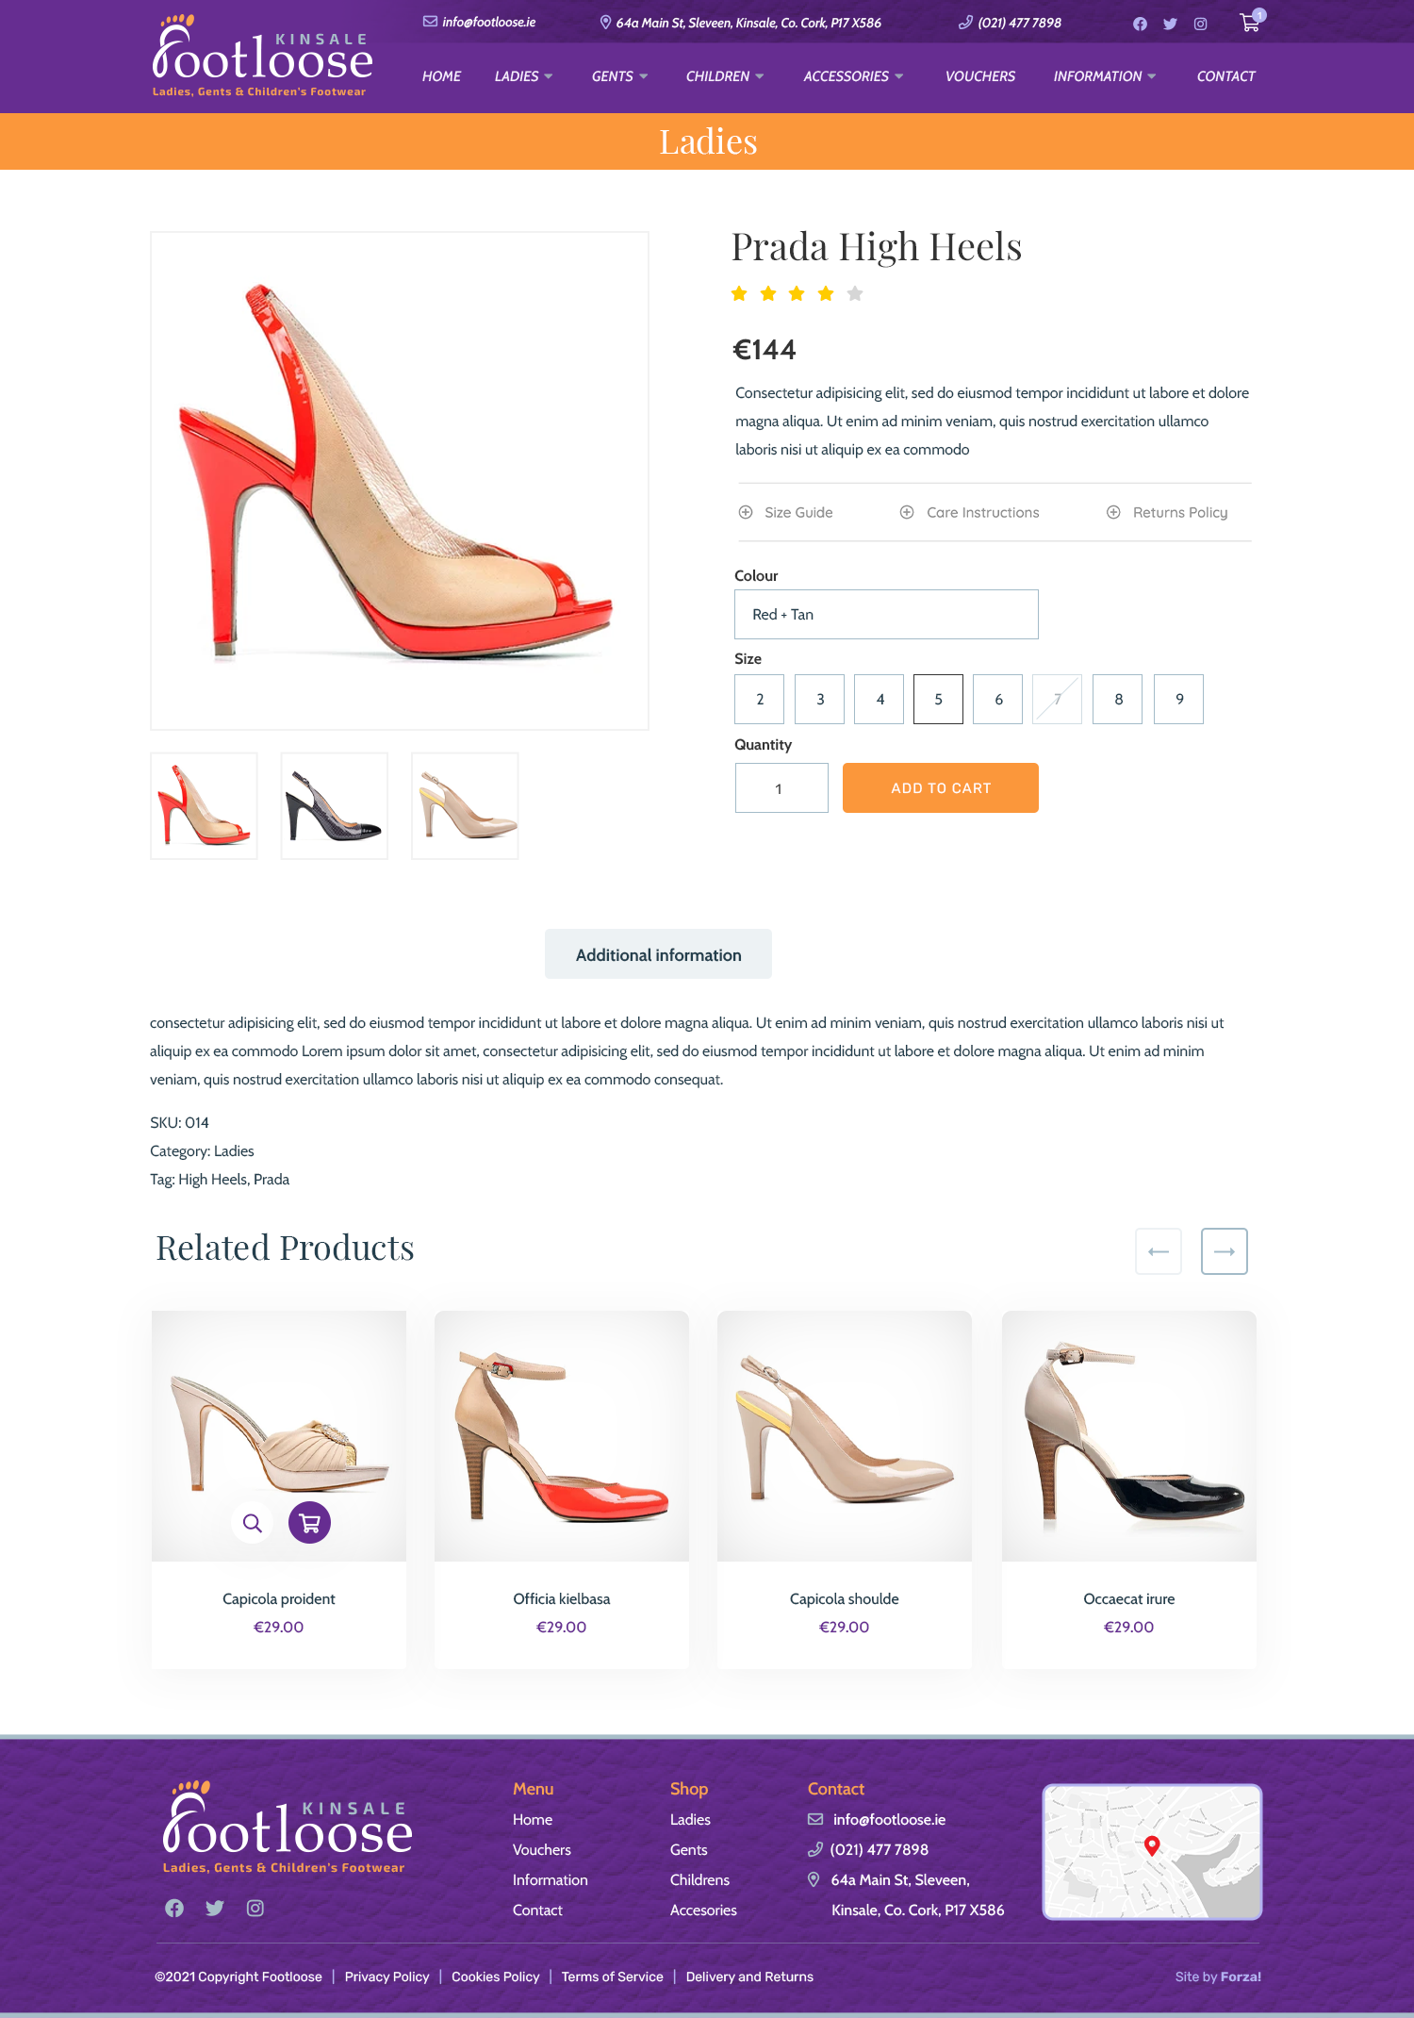Choose size 8 option
The height and width of the screenshot is (2018, 1414).
coord(1118,699)
